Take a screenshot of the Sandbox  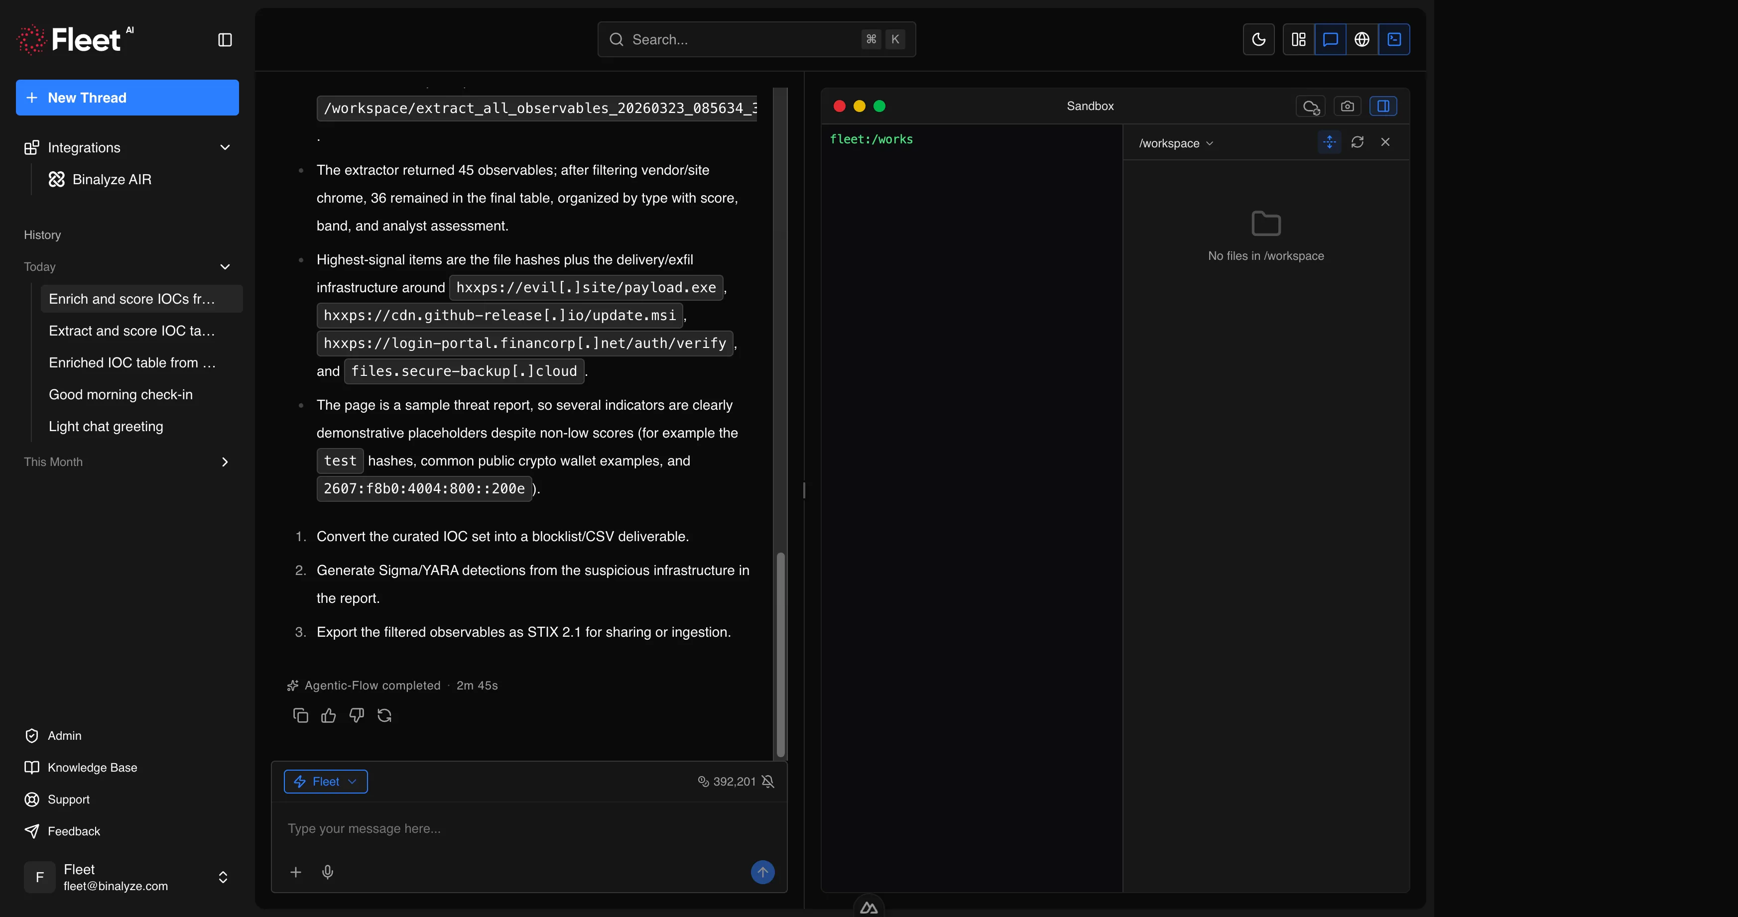[x=1348, y=106]
